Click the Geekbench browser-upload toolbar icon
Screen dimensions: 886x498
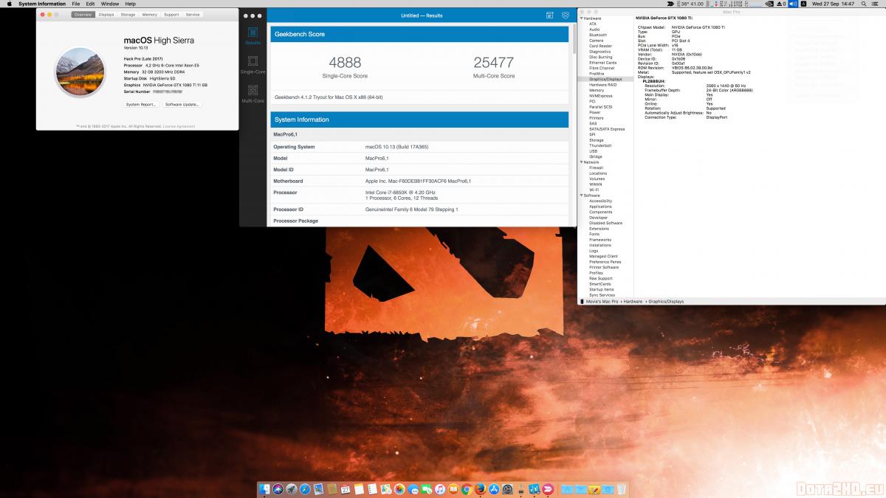549,15
